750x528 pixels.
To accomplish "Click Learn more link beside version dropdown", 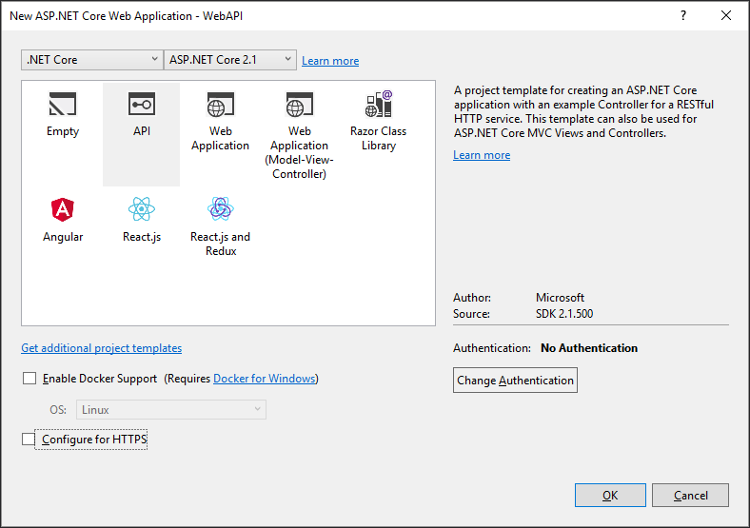I will (330, 61).
